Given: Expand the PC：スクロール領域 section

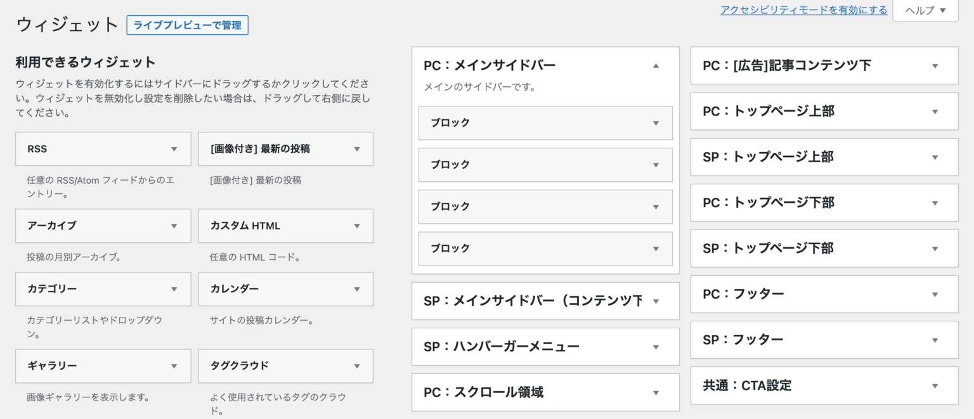Looking at the screenshot, I should click(656, 392).
